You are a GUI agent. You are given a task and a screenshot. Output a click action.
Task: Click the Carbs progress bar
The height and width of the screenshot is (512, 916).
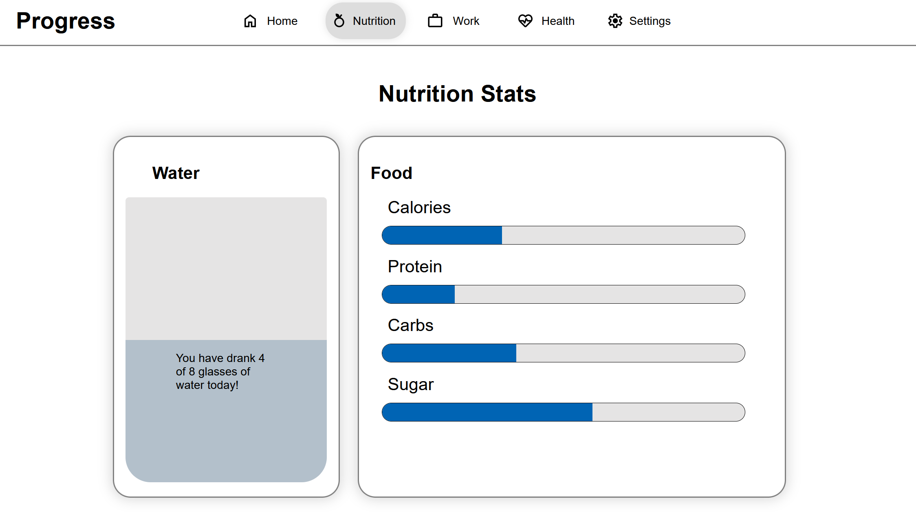(x=563, y=353)
